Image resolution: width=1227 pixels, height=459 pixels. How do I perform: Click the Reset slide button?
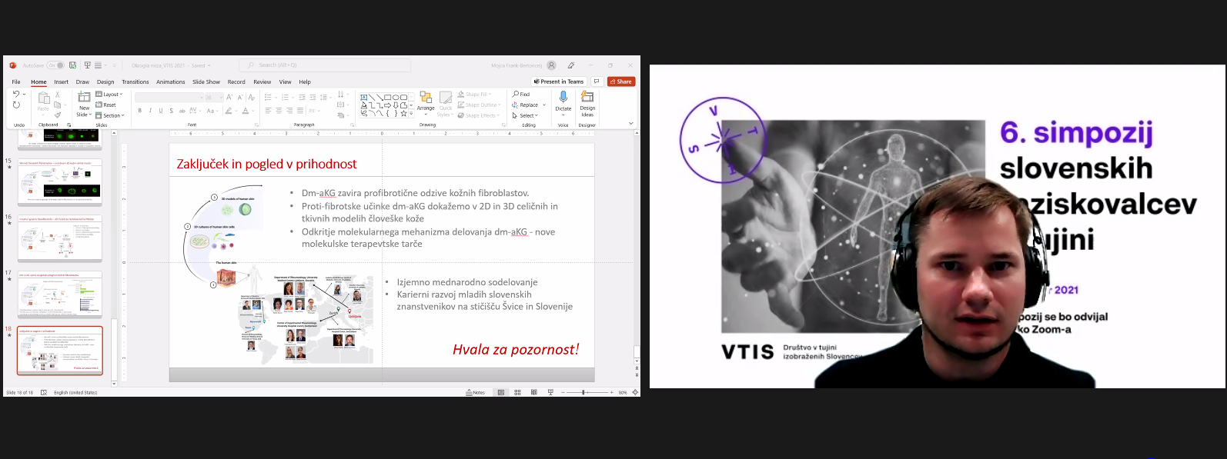[106, 105]
